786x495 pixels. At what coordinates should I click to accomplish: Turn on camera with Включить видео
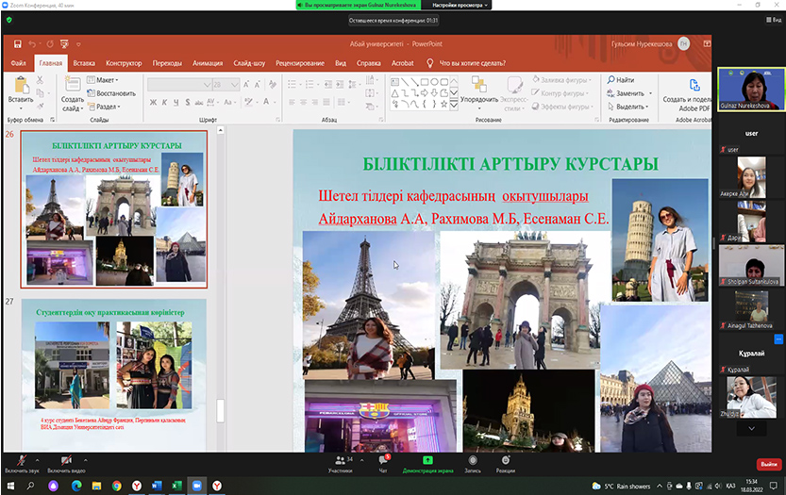[65, 459]
